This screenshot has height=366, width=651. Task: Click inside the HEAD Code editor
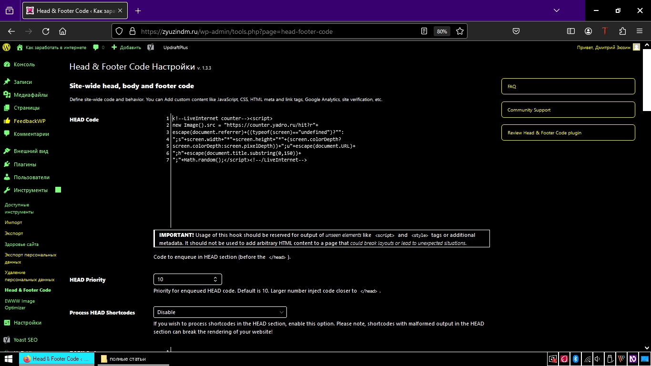pyautogui.click(x=330, y=170)
